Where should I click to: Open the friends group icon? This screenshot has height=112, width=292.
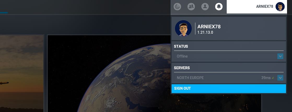[191, 7]
